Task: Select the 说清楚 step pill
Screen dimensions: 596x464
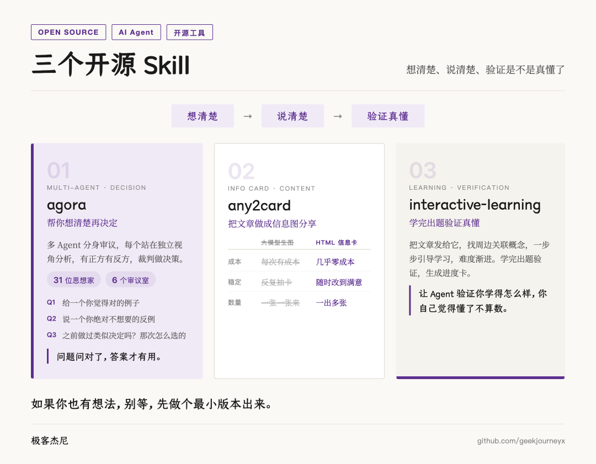Action: (292, 116)
